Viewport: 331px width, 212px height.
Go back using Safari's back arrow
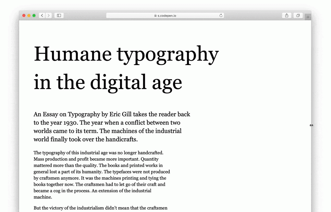coord(42,16)
